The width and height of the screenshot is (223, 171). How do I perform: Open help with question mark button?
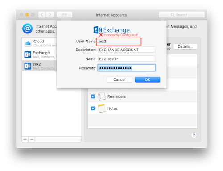click(x=194, y=135)
